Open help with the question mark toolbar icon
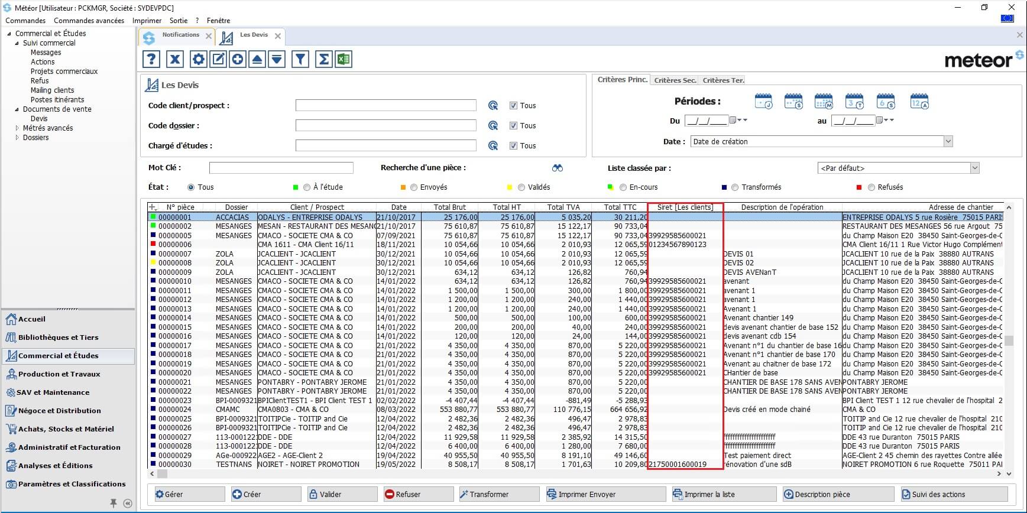The width and height of the screenshot is (1027, 513). tap(152, 59)
